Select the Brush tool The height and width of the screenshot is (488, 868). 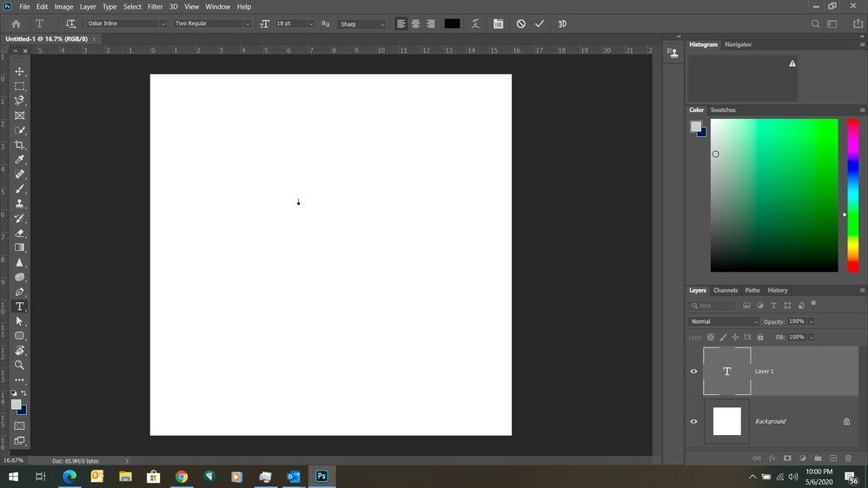pos(19,189)
